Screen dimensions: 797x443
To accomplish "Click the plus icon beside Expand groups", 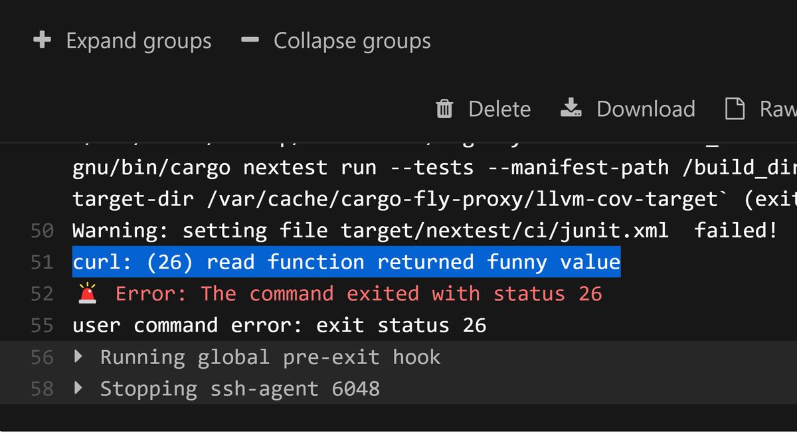I will click(43, 40).
